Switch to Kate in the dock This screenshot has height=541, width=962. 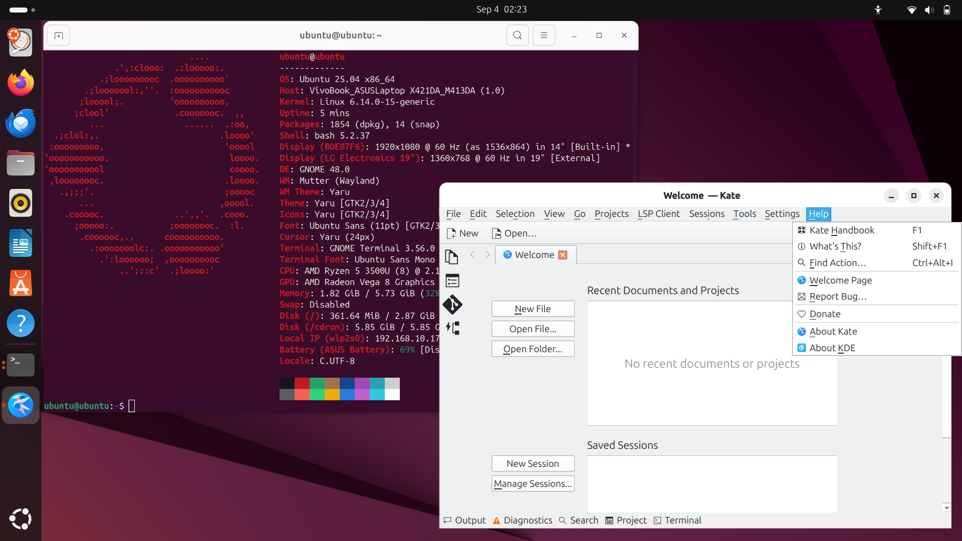(x=21, y=405)
